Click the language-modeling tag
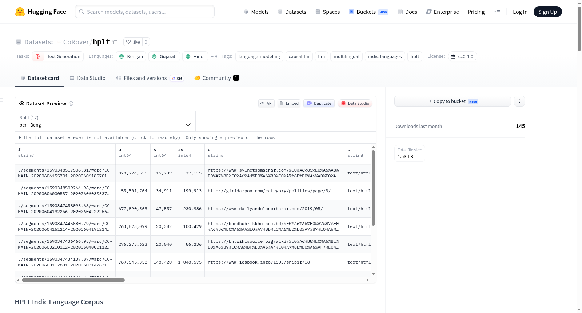 [259, 56]
